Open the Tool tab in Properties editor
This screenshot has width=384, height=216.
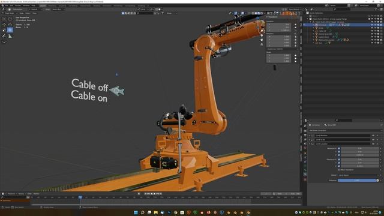click(305, 125)
